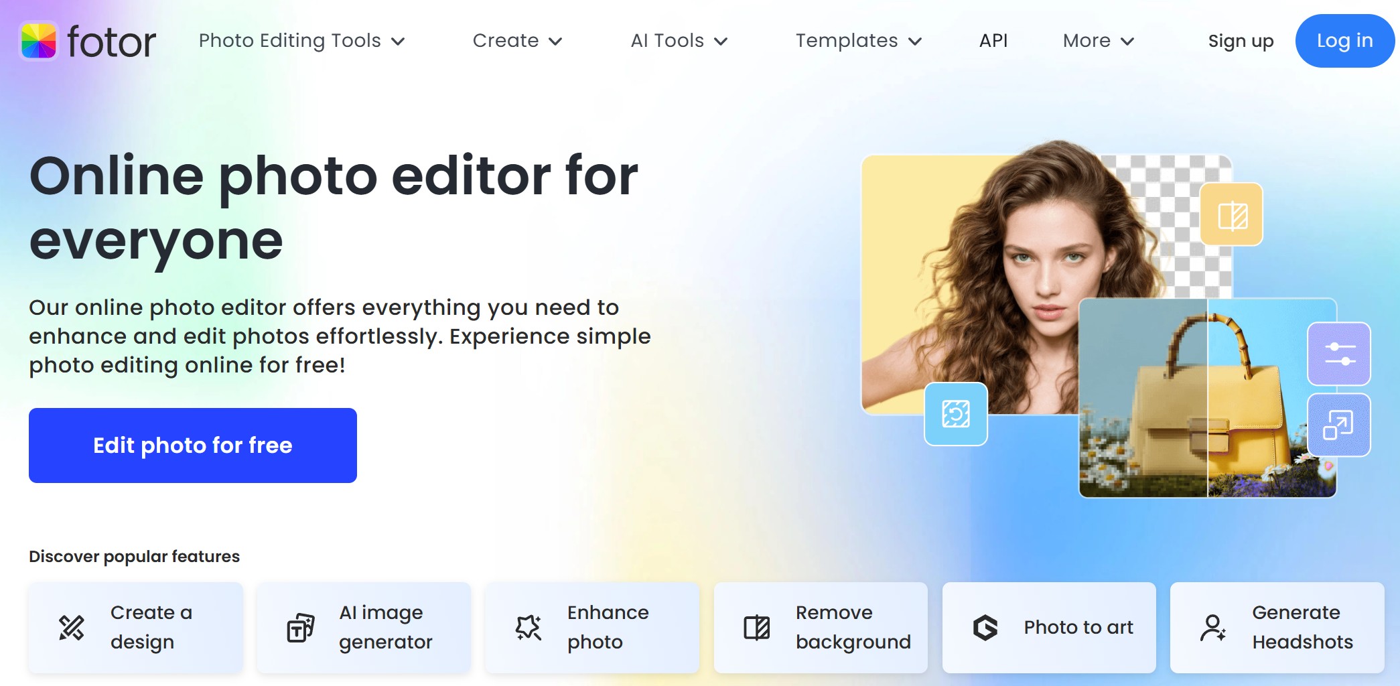Click the purple adjustment sliders icon

click(1338, 354)
